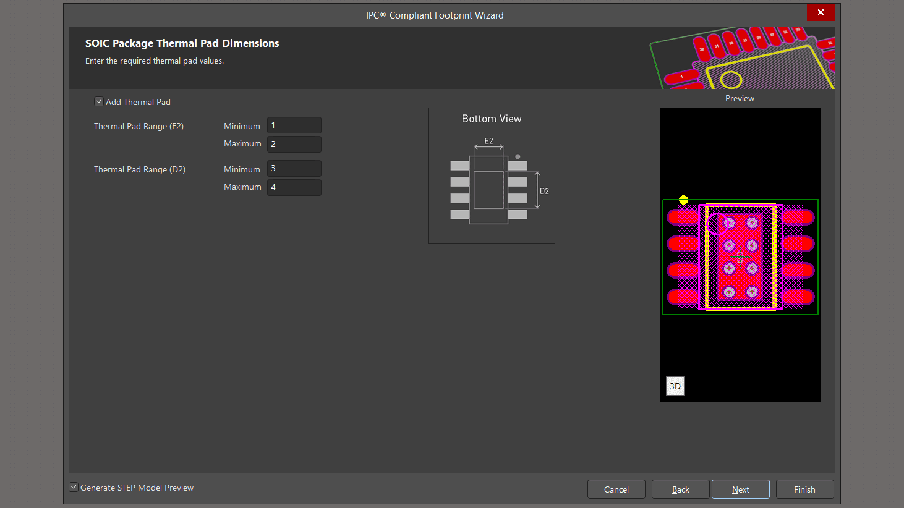This screenshot has height=508, width=904.
Task: Click the gray pin-1 dot in Bottom View
Action: point(518,156)
